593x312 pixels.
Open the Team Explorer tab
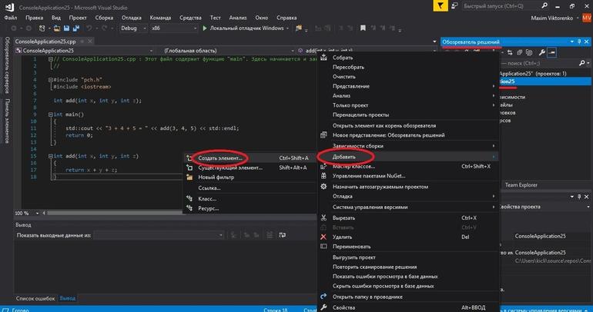tap(521, 185)
